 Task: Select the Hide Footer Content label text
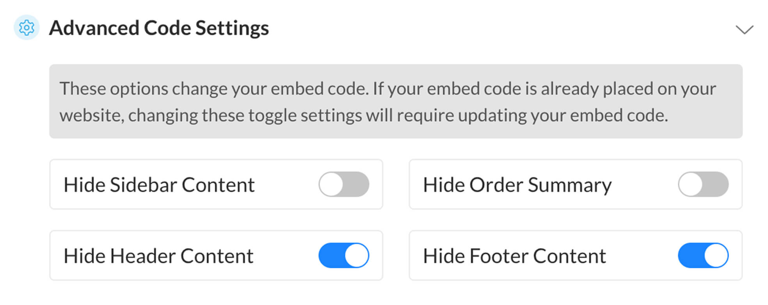[515, 256]
